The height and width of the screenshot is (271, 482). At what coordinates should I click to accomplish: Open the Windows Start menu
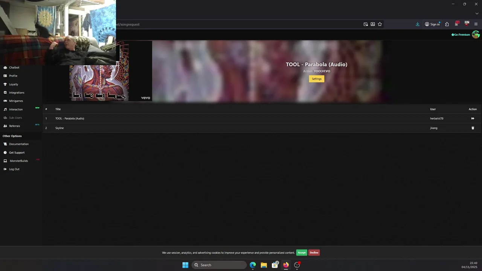tap(185, 265)
